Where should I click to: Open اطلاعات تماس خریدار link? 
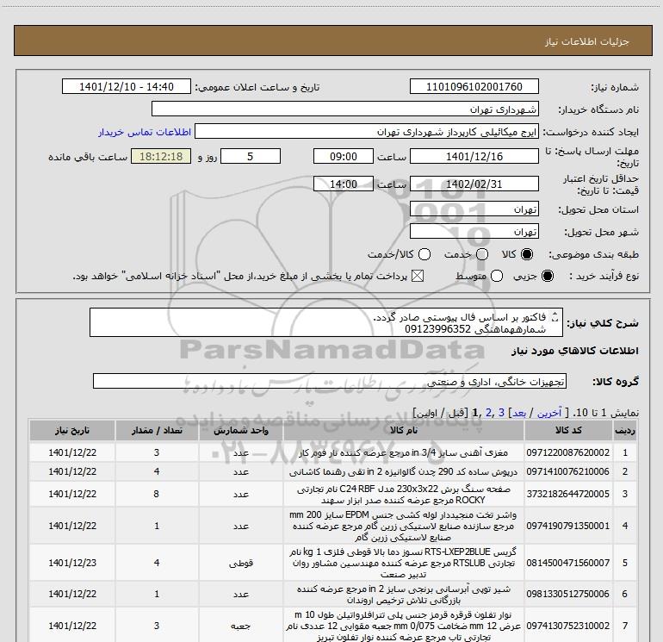point(145,132)
